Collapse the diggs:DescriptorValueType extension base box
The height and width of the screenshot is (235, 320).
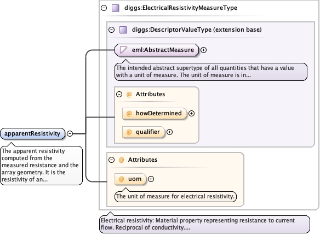pyautogui.click(x=111, y=30)
